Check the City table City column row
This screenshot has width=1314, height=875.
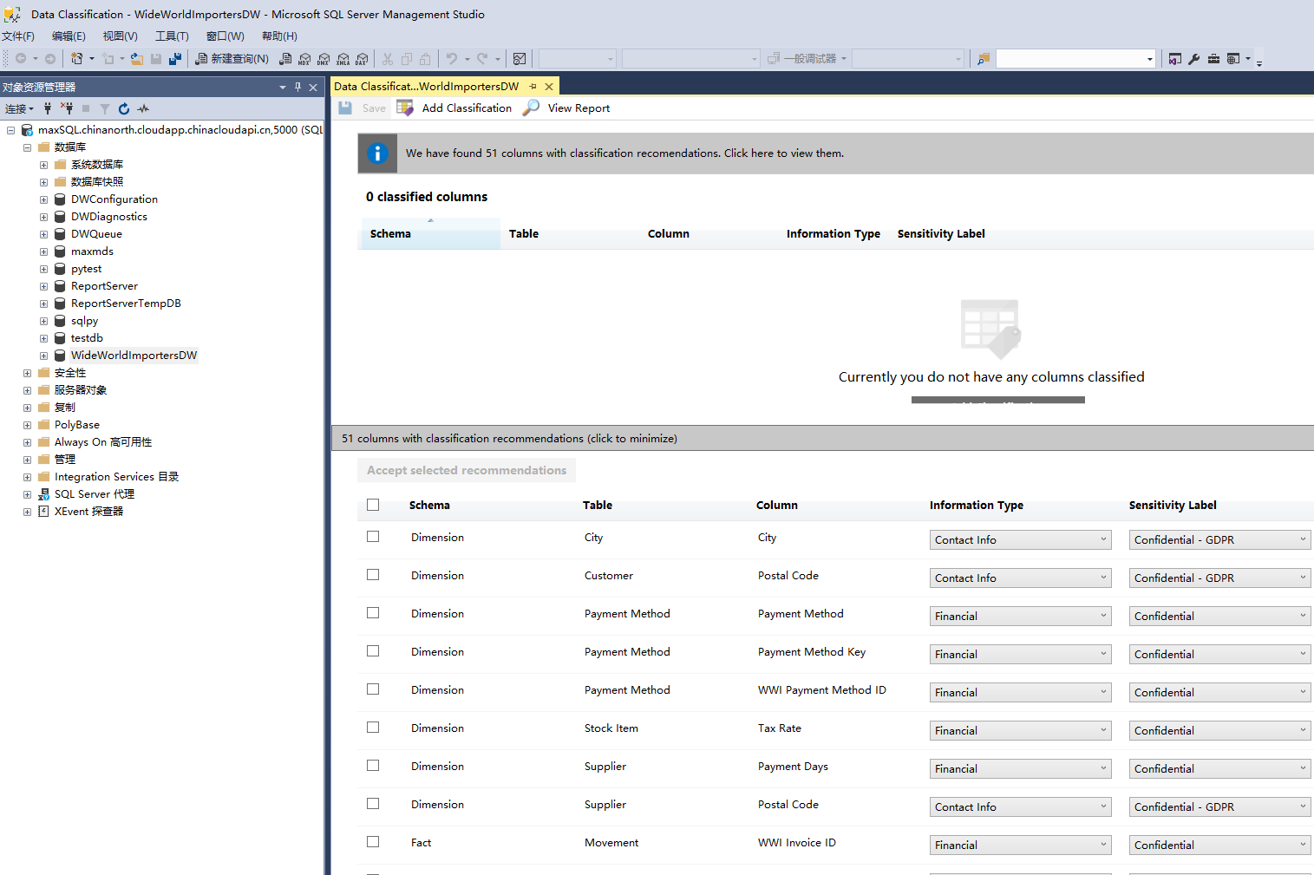[x=373, y=537]
